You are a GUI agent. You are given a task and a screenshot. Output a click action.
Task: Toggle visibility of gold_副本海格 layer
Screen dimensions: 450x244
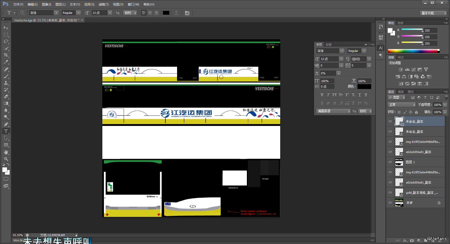[x=390, y=192]
